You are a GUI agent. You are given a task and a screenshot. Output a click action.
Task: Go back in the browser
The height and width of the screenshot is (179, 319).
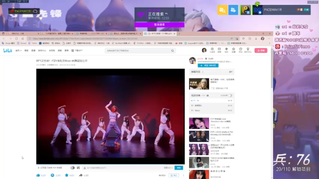4,39
